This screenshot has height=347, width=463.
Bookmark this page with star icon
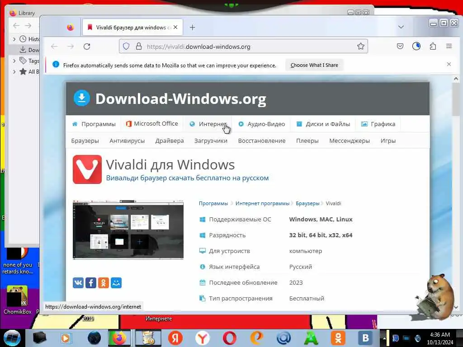(360, 47)
